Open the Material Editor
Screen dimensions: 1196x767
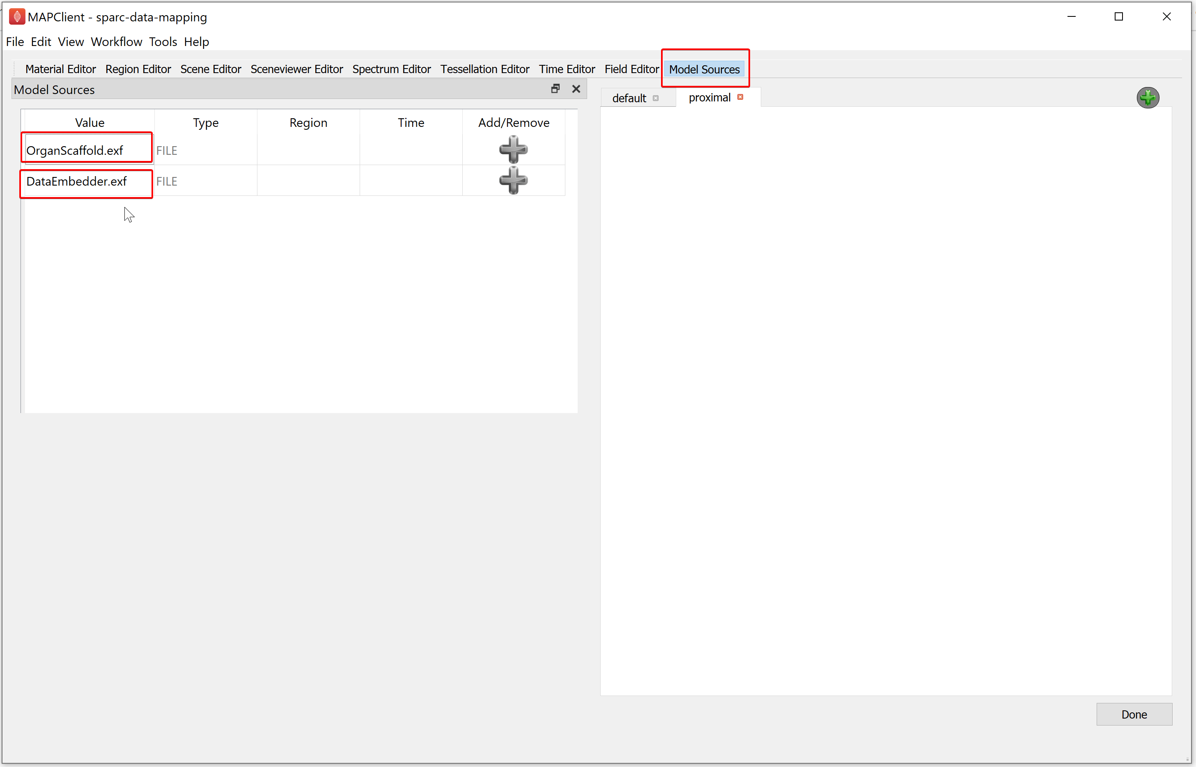click(x=61, y=69)
